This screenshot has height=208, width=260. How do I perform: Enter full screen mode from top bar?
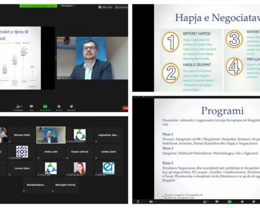coord(122,7)
